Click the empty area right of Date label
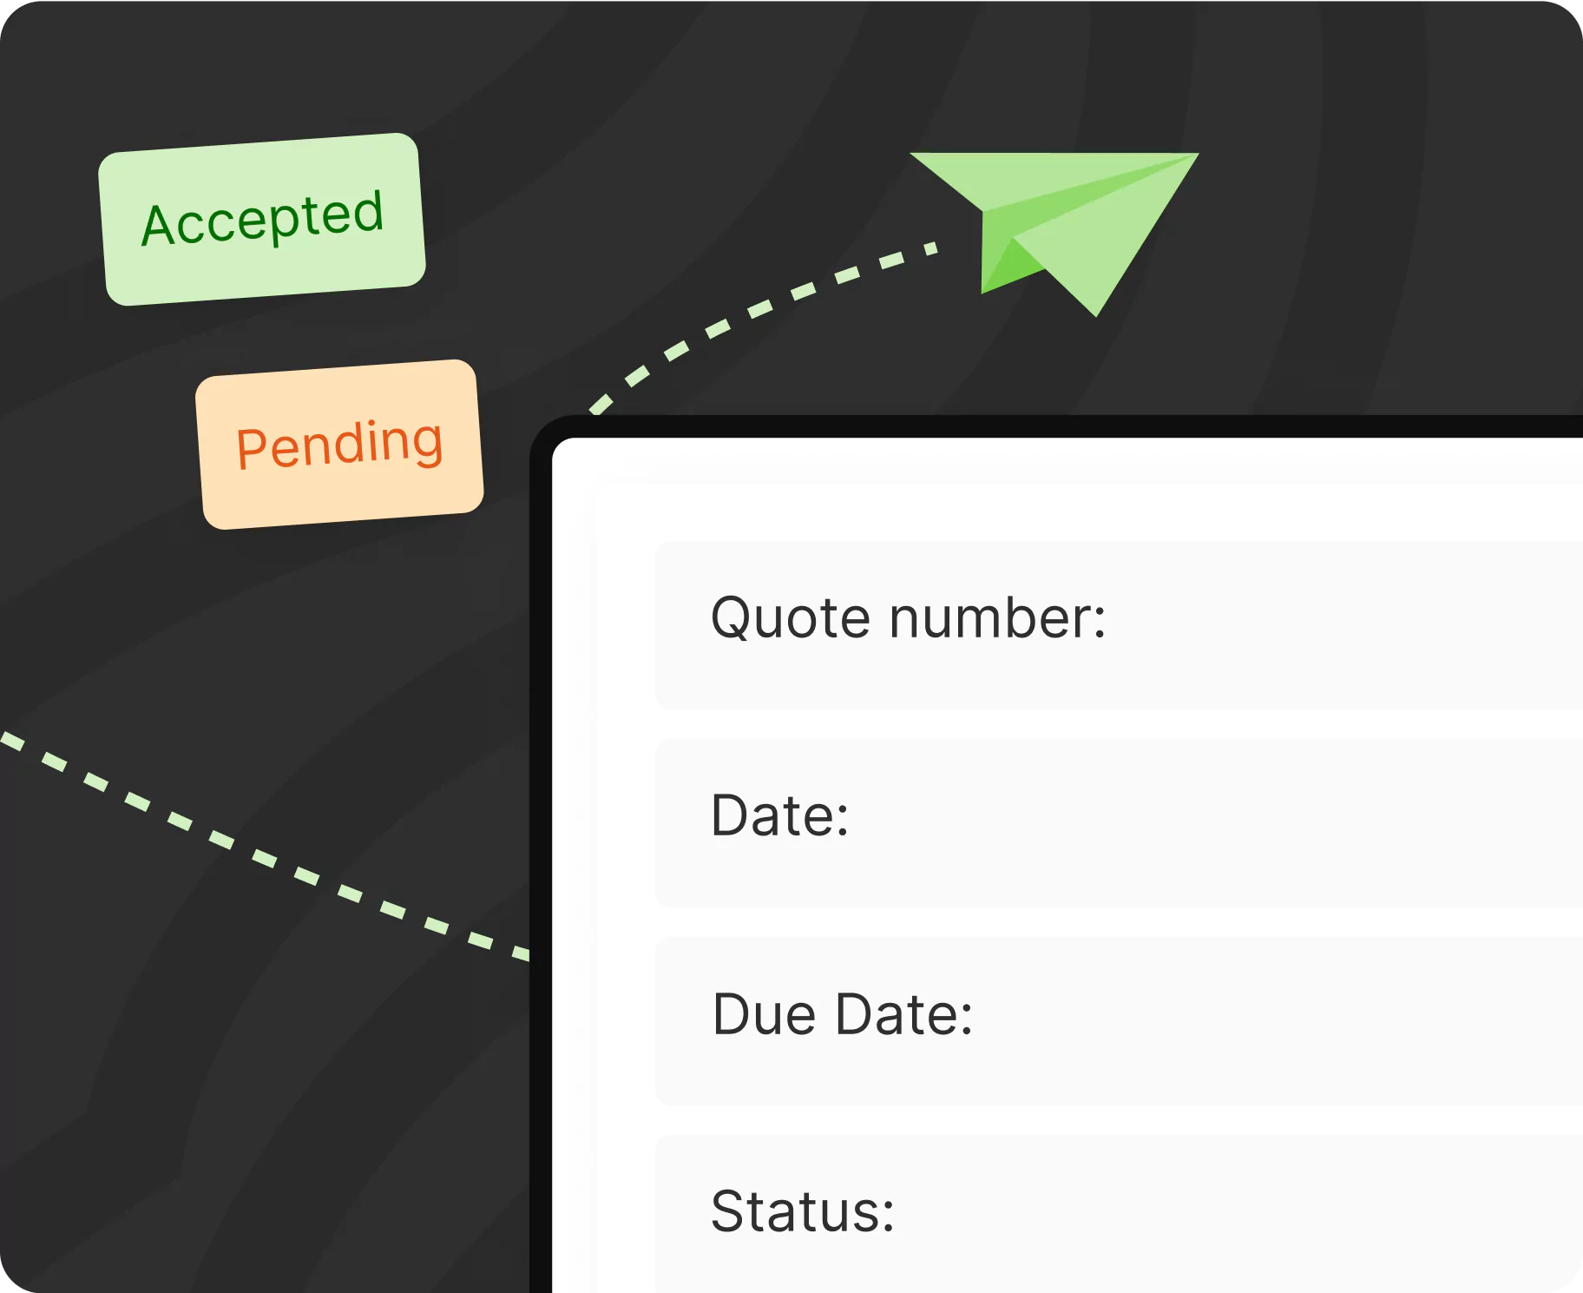Viewport: 1583px width, 1293px height. pos(1215,821)
